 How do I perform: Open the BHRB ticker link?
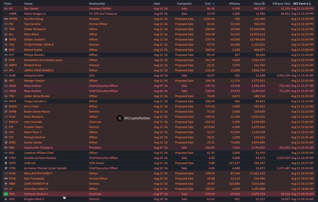[x=13, y=111]
